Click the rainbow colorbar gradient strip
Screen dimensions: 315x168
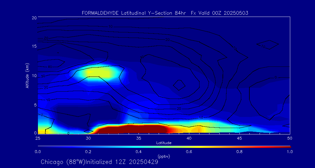[164, 147]
